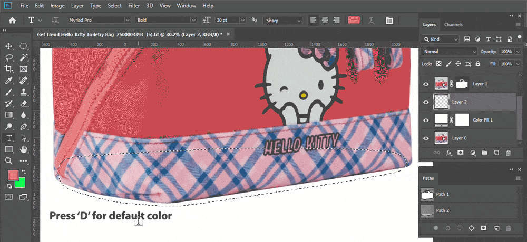Select the Crop tool

click(9, 69)
